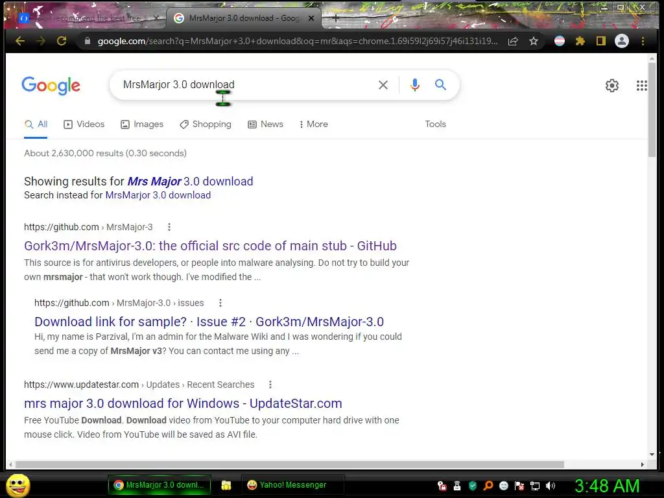Image resolution: width=664 pixels, height=498 pixels.
Task: Open the volume speaker tray icon
Action: point(551,486)
